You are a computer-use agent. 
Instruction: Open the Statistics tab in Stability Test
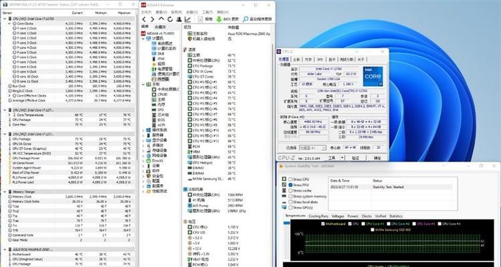tap(395, 216)
